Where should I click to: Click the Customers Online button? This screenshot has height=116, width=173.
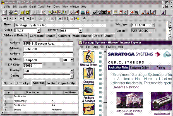pos(139,67)
